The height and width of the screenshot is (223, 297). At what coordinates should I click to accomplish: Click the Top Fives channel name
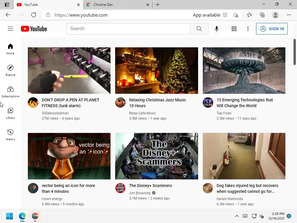pyautogui.click(x=224, y=113)
